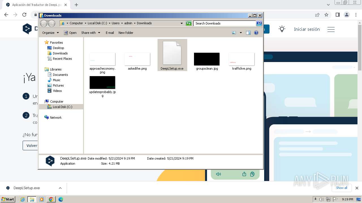Click the magnifier in Search Downloads
Image resolution: width=362 pixels, height=203 pixels.
click(259, 23)
